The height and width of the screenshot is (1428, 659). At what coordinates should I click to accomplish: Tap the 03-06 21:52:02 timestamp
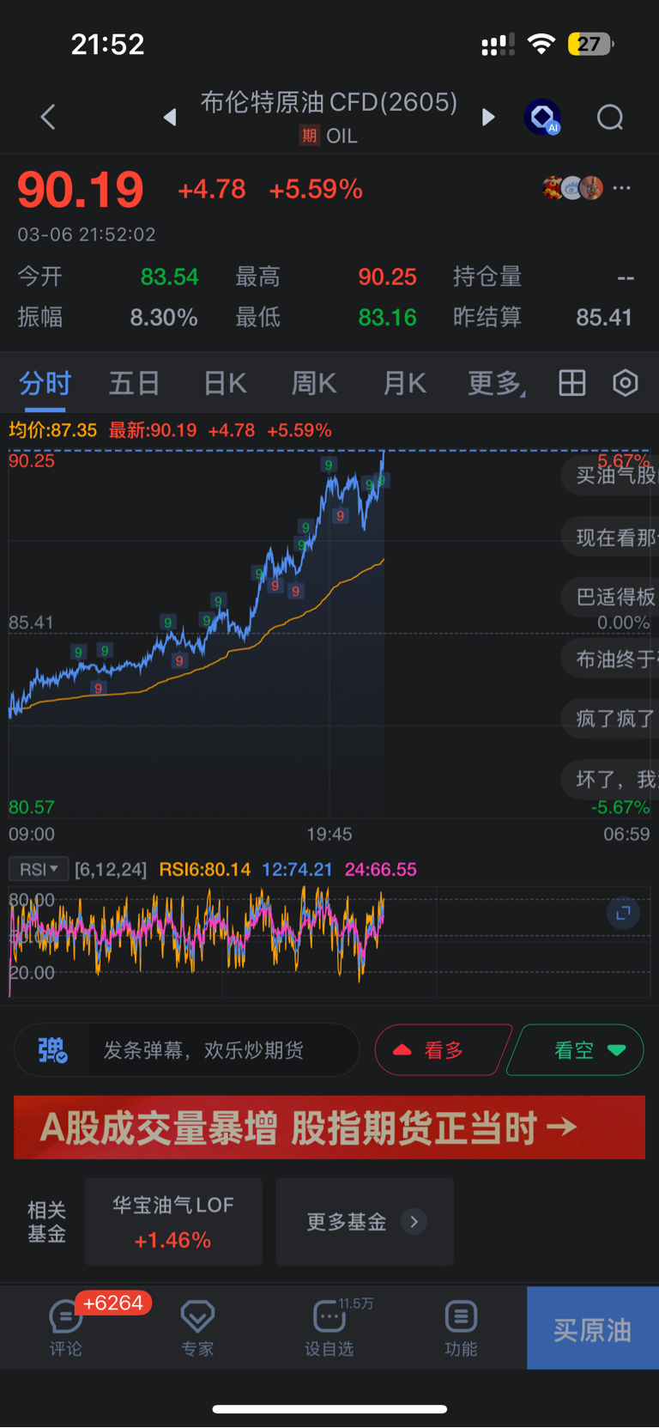(87, 234)
